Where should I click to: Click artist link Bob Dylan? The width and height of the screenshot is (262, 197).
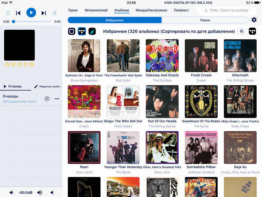[x=123, y=80]
